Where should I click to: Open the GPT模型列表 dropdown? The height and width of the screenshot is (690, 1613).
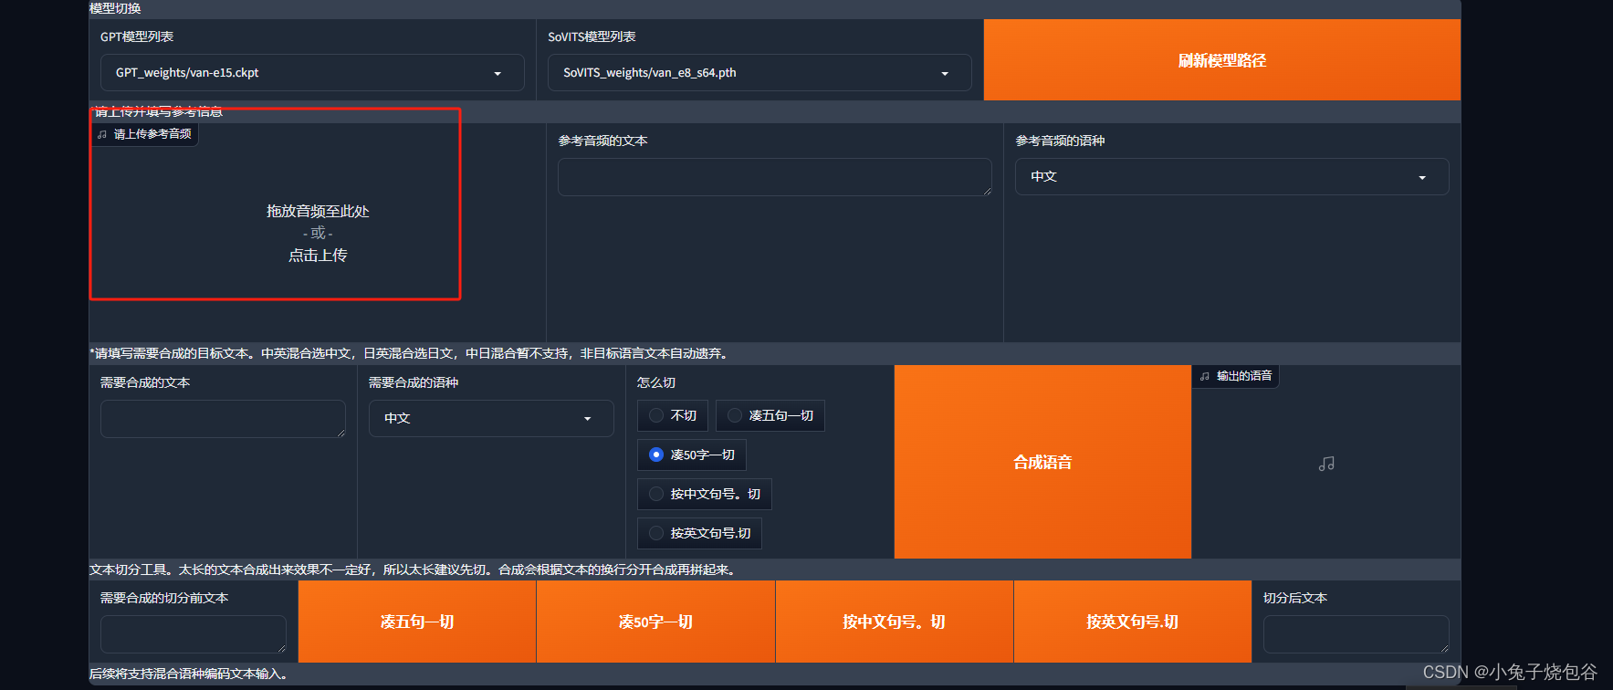point(312,73)
